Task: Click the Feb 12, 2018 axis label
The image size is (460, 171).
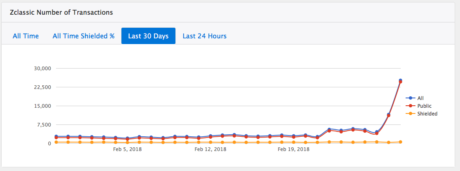Action: [x=210, y=149]
